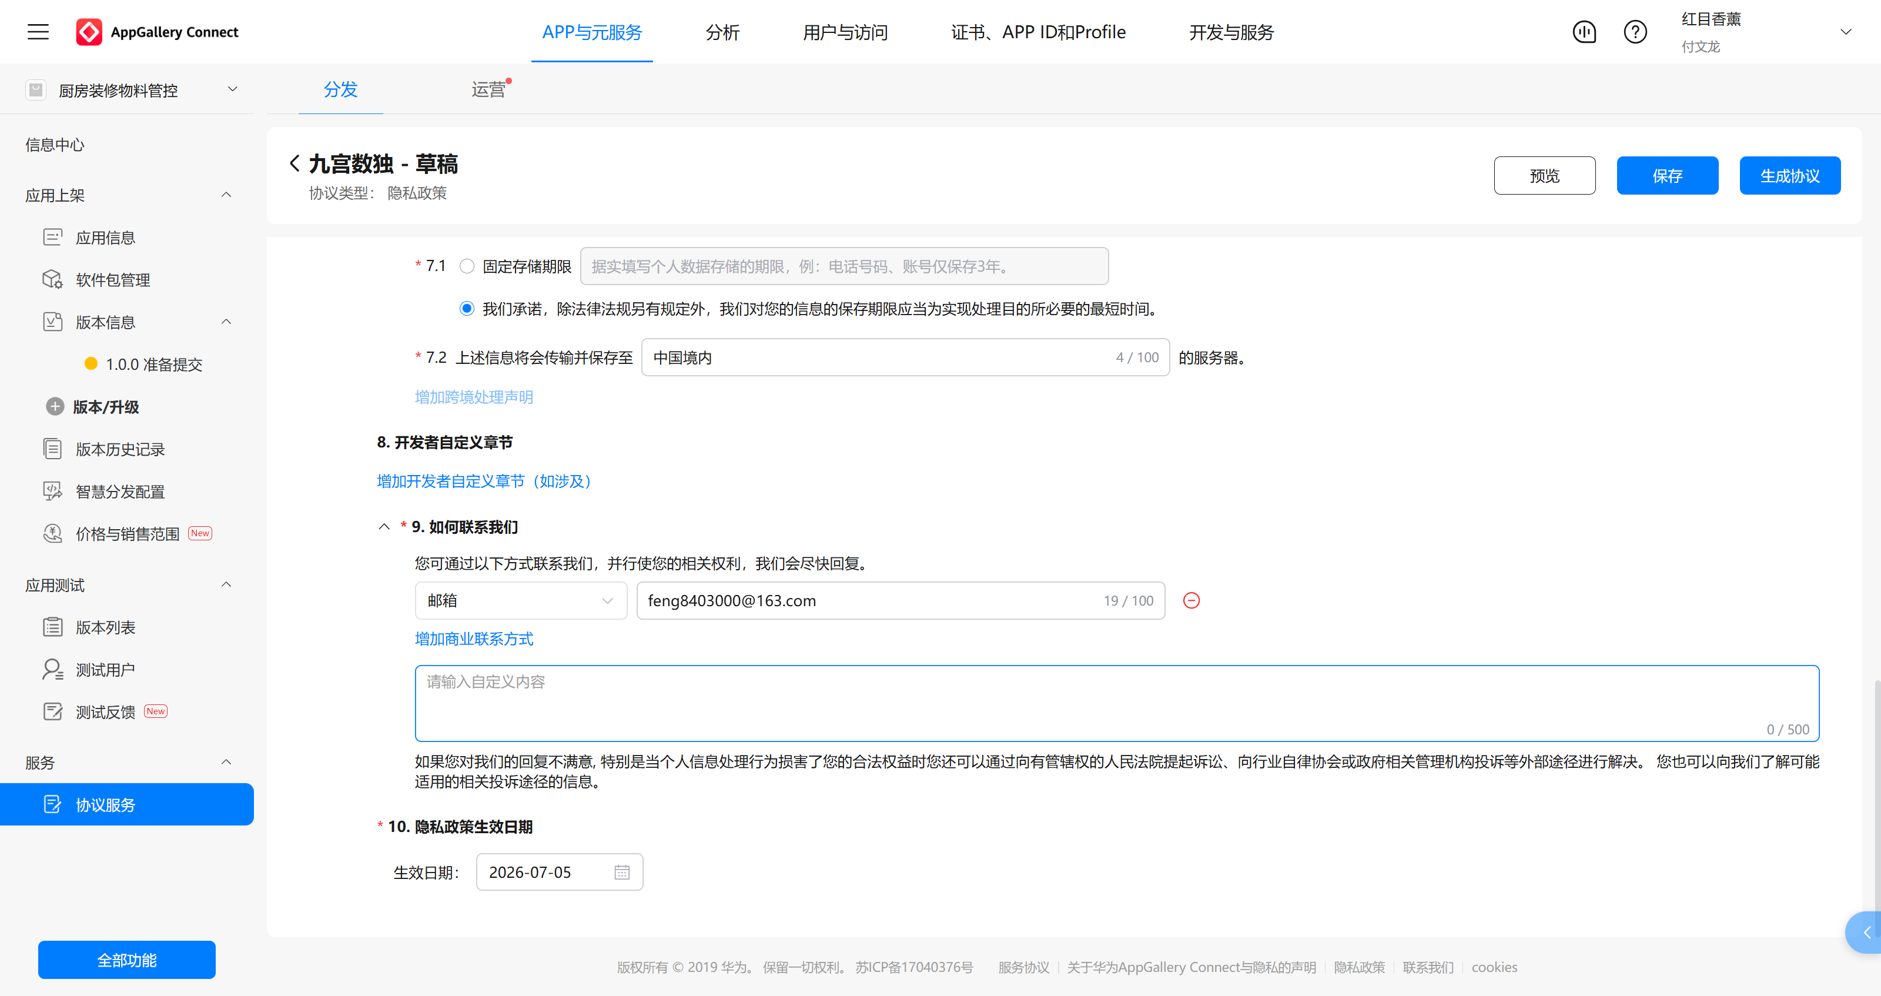
Task: Open the notification sound icon in header
Action: 1584,32
